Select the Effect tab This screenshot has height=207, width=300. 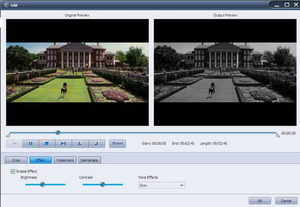pyautogui.click(x=41, y=160)
